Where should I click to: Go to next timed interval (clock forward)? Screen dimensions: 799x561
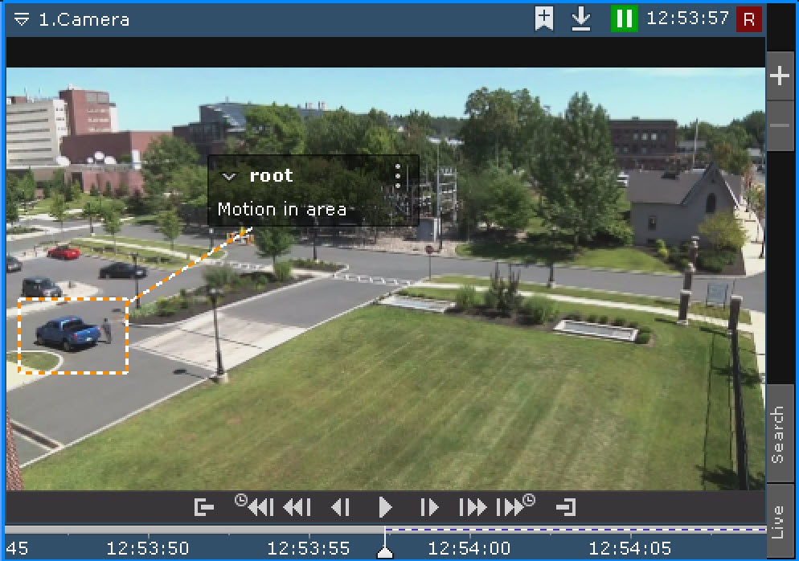tap(516, 506)
